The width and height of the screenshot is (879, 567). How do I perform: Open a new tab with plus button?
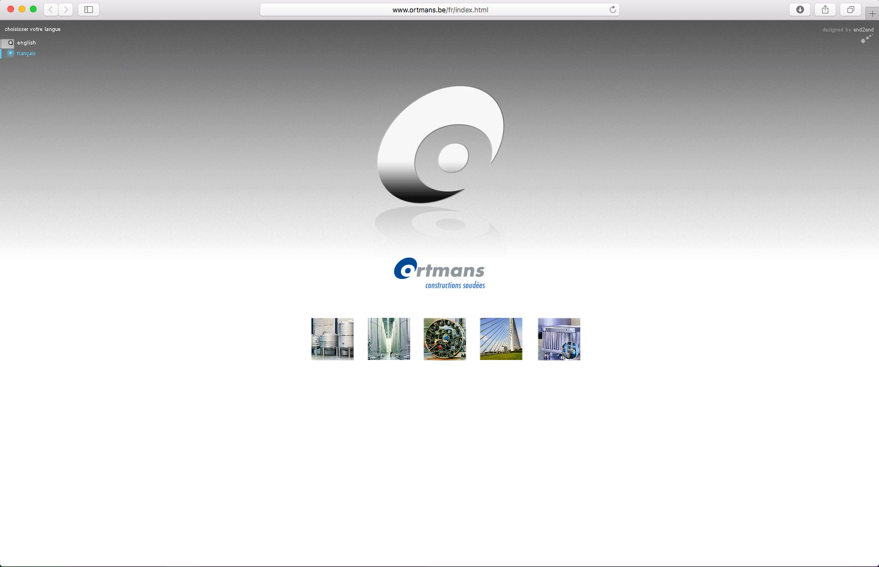coord(872,13)
